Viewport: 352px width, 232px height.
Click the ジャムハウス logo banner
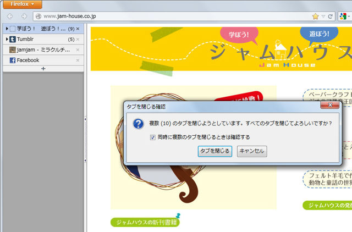click(221, 49)
